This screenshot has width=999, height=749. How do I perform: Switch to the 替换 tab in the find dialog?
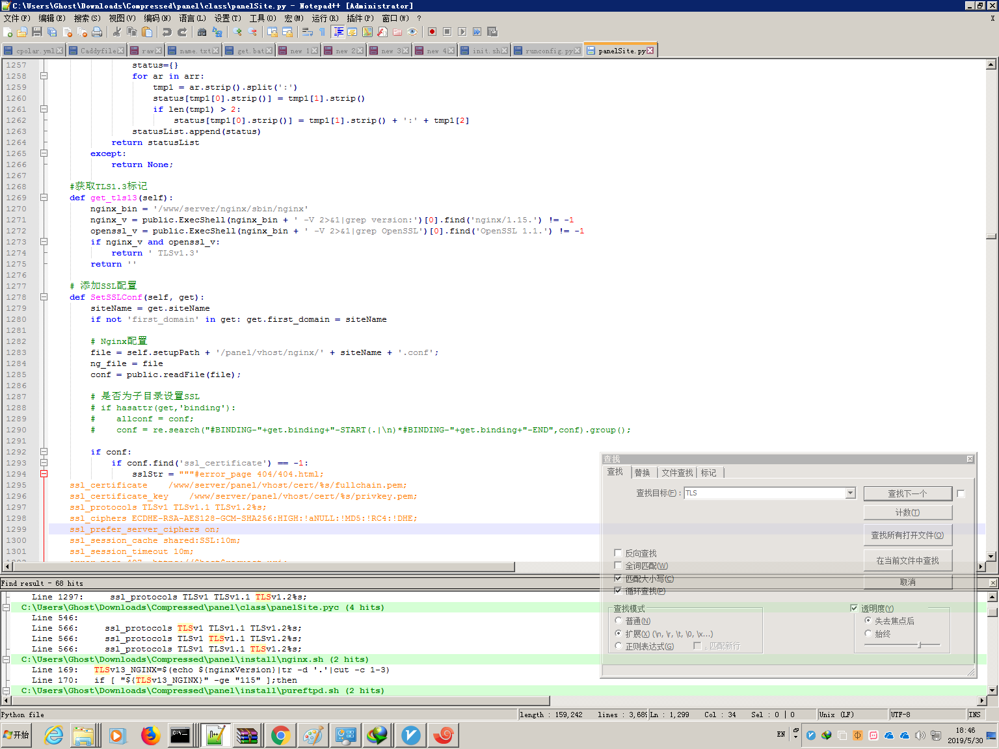(642, 473)
